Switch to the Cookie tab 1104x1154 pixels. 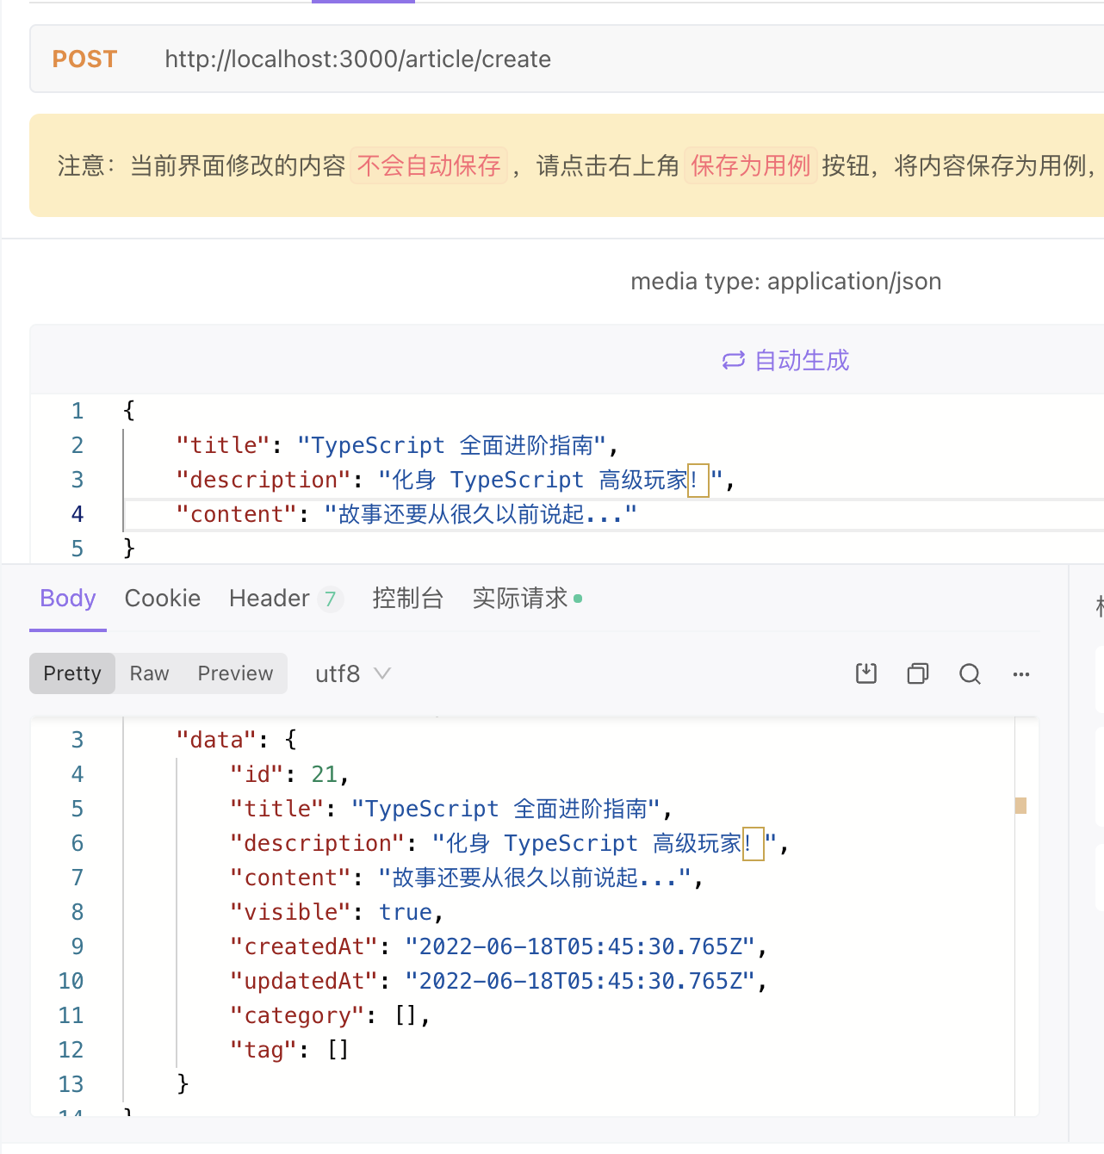point(163,599)
